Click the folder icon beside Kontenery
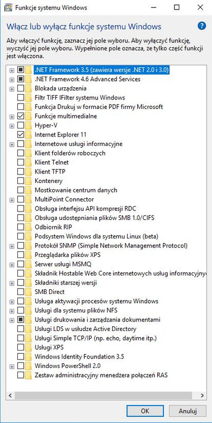Screen dimensions: 212x423 pyautogui.click(x=28, y=181)
